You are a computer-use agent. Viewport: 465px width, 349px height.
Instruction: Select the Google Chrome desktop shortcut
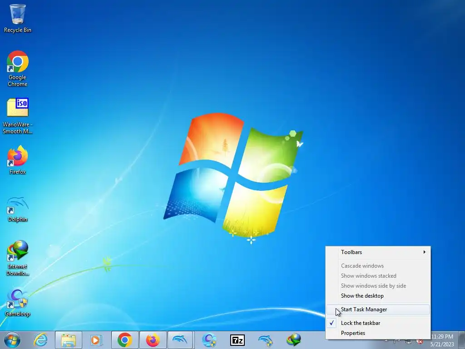tap(18, 69)
